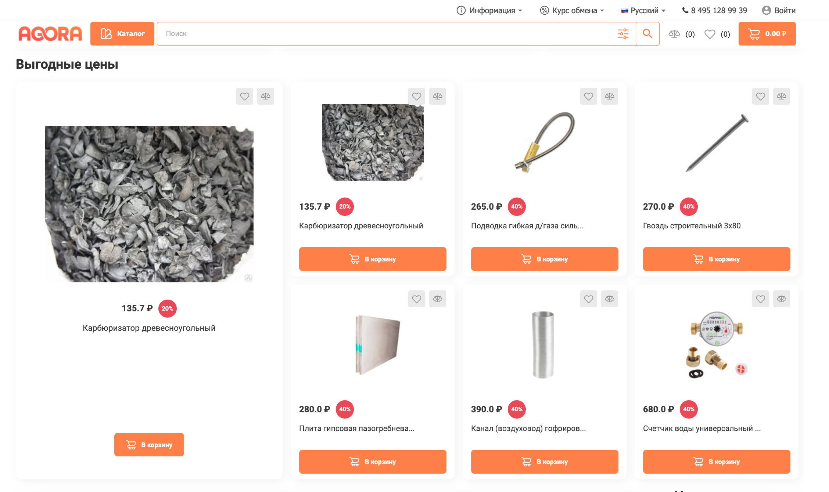Compare the Счетчик воды универсальный product

coord(781,299)
